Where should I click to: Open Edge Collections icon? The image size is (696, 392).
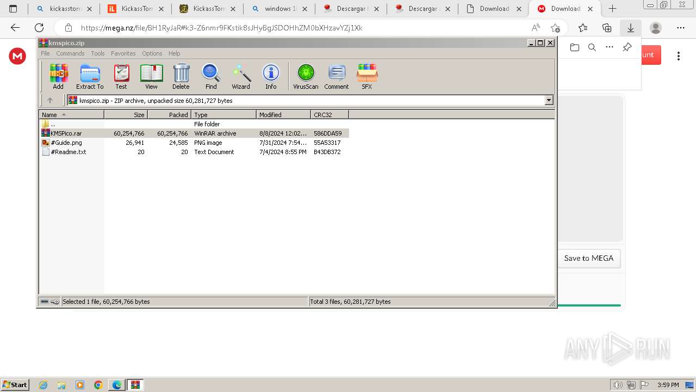click(607, 28)
